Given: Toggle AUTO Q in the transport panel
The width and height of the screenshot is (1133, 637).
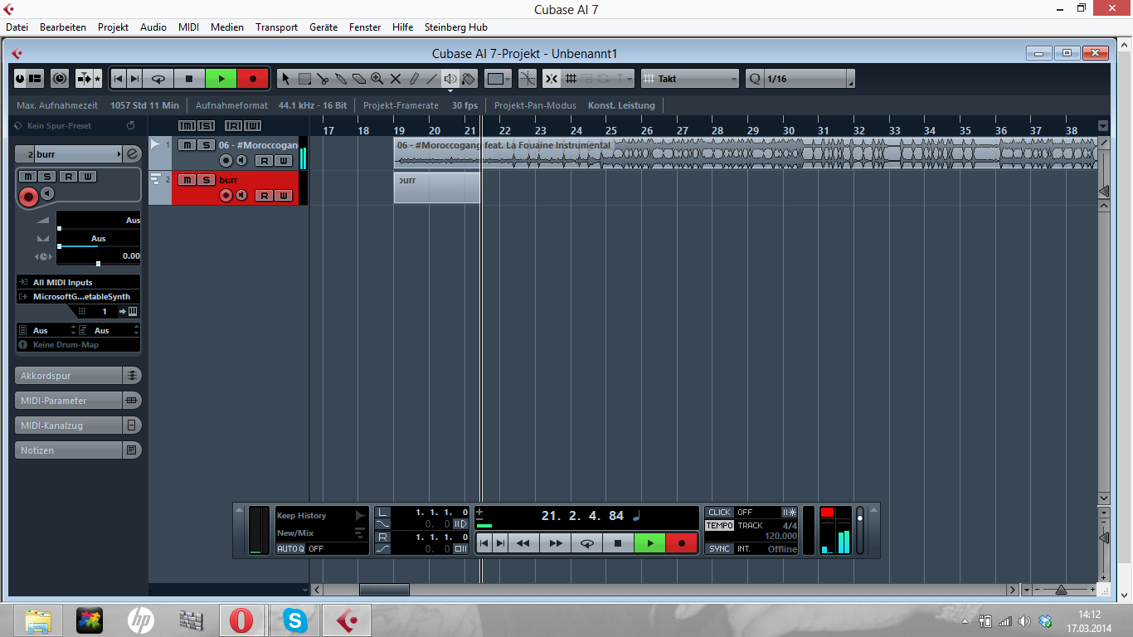Looking at the screenshot, I should point(290,549).
